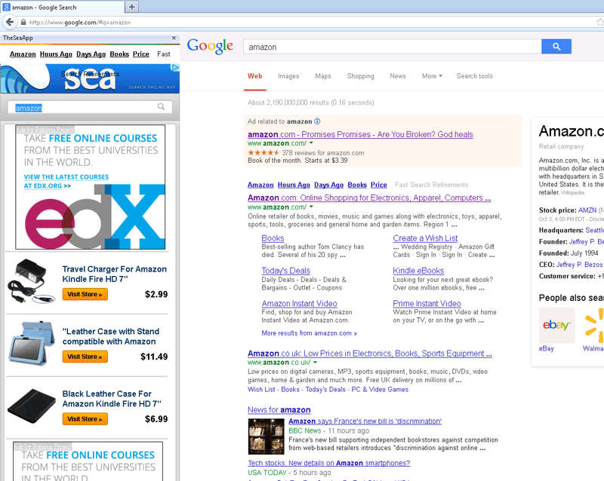Click 'More results from amazon.com' link
Screen dimensions: 604x481
pyautogui.click(x=309, y=333)
